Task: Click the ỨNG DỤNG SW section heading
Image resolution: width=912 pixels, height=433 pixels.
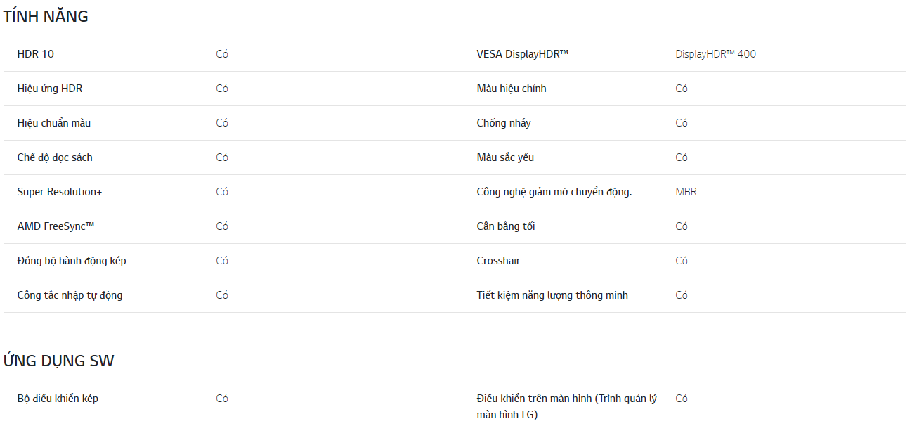Action: click(x=58, y=361)
